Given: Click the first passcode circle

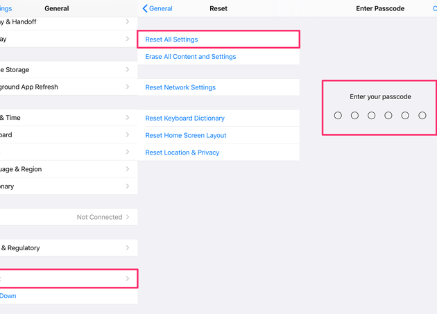Looking at the screenshot, I should click(338, 116).
